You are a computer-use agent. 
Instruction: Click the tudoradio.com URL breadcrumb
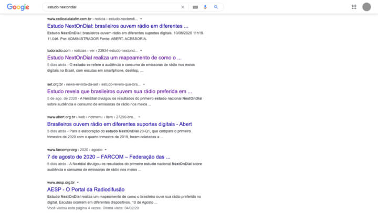(x=92, y=51)
